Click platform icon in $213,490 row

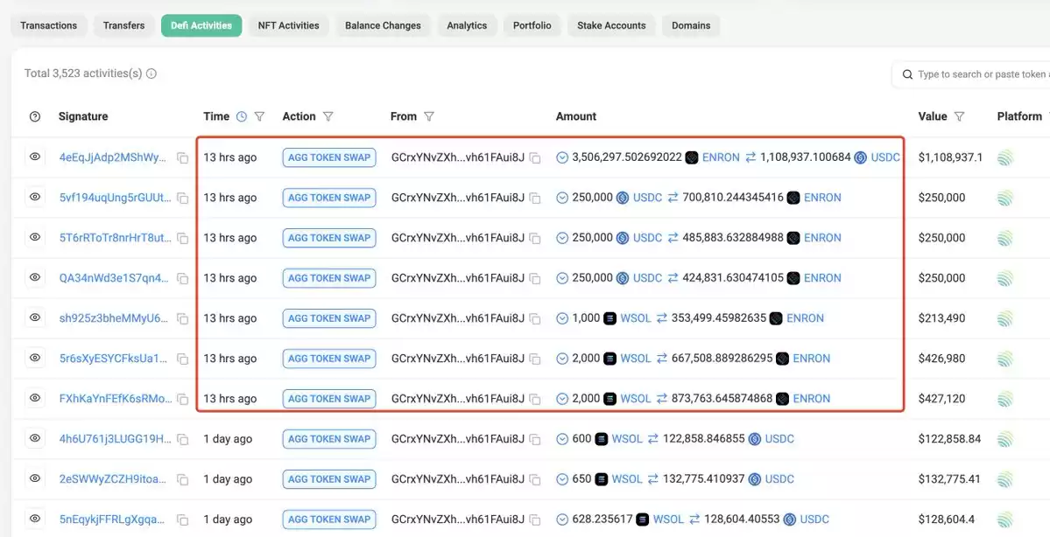(x=1004, y=318)
